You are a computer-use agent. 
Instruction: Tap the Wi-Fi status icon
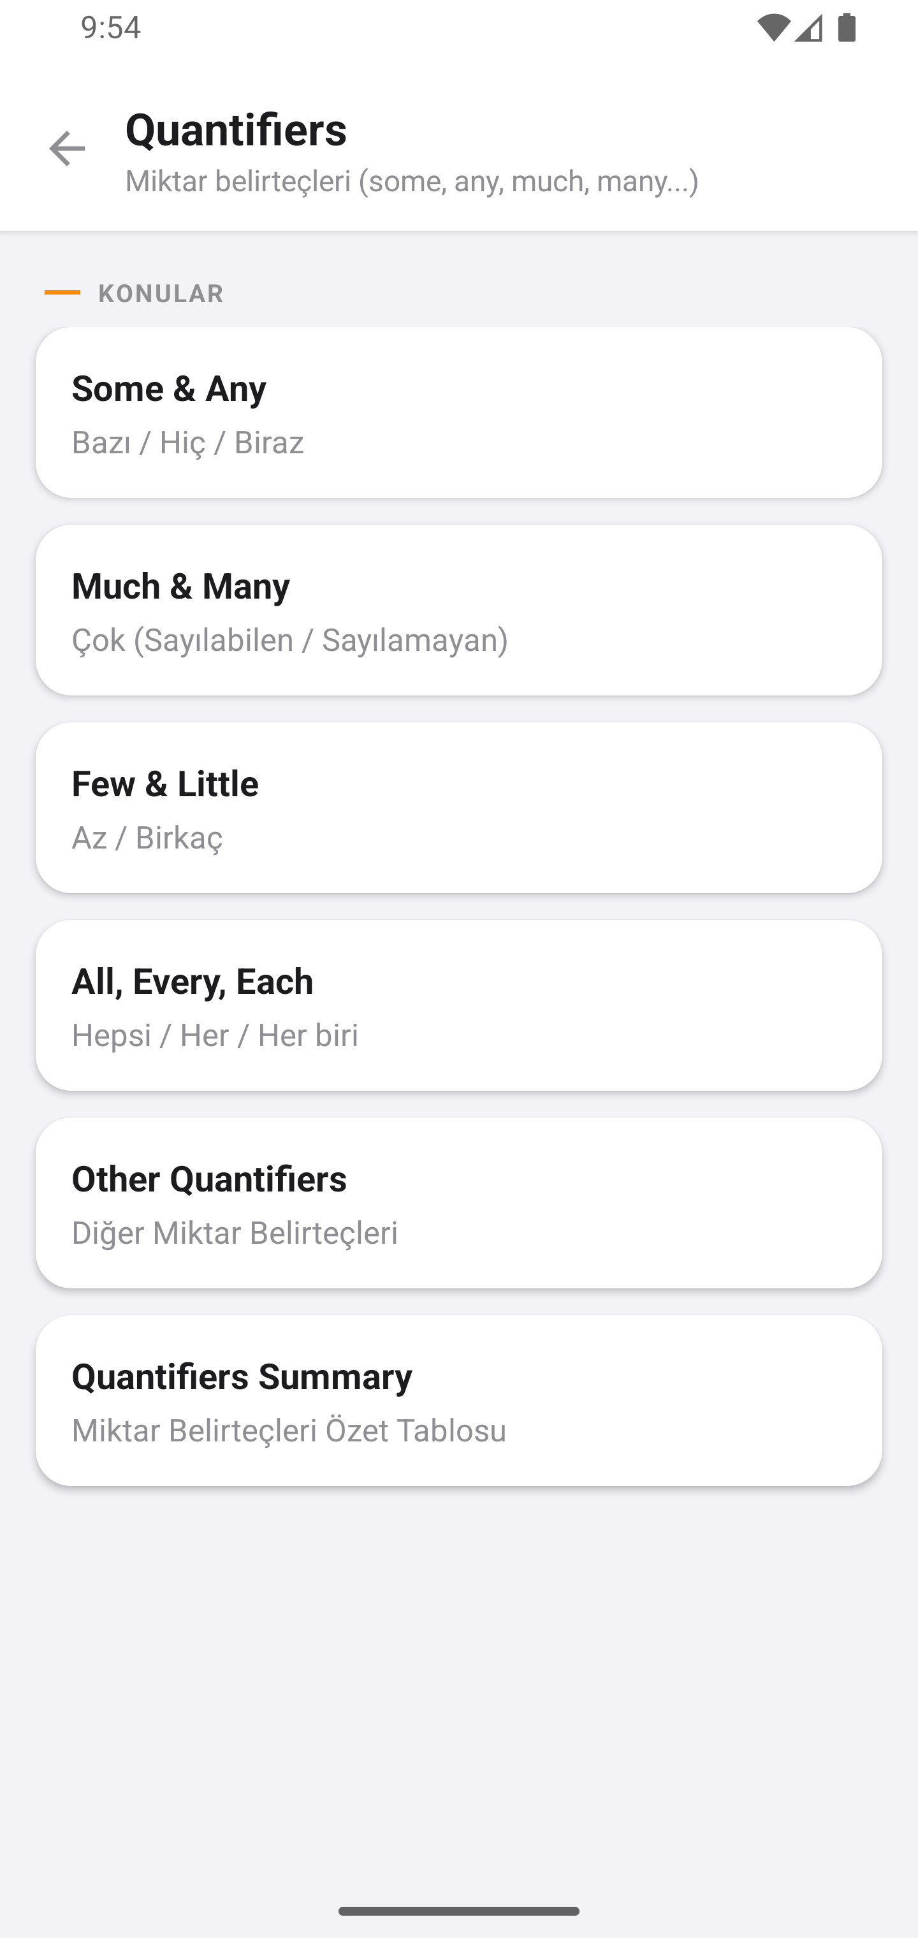click(x=773, y=29)
